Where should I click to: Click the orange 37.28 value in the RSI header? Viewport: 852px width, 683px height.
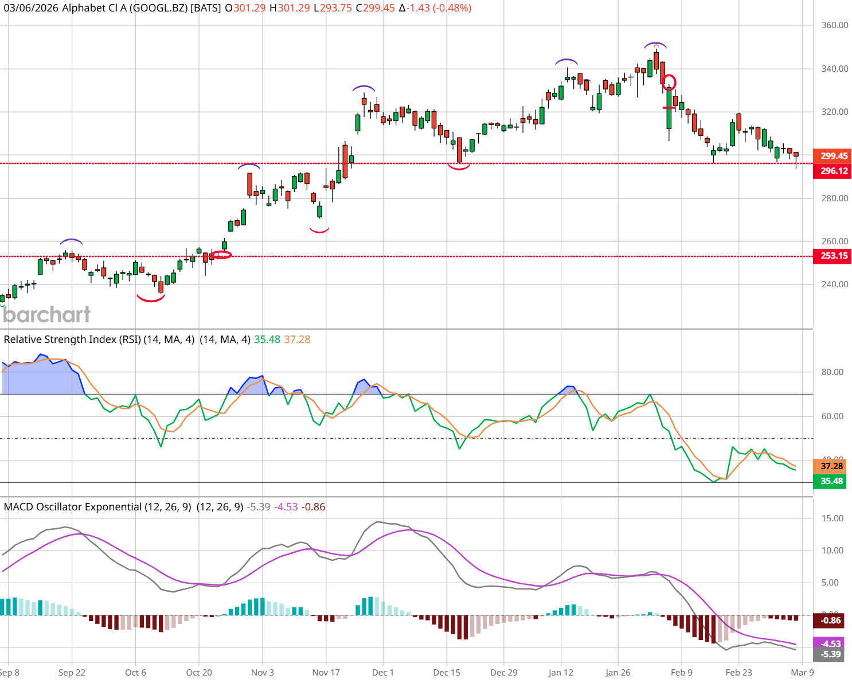(297, 339)
